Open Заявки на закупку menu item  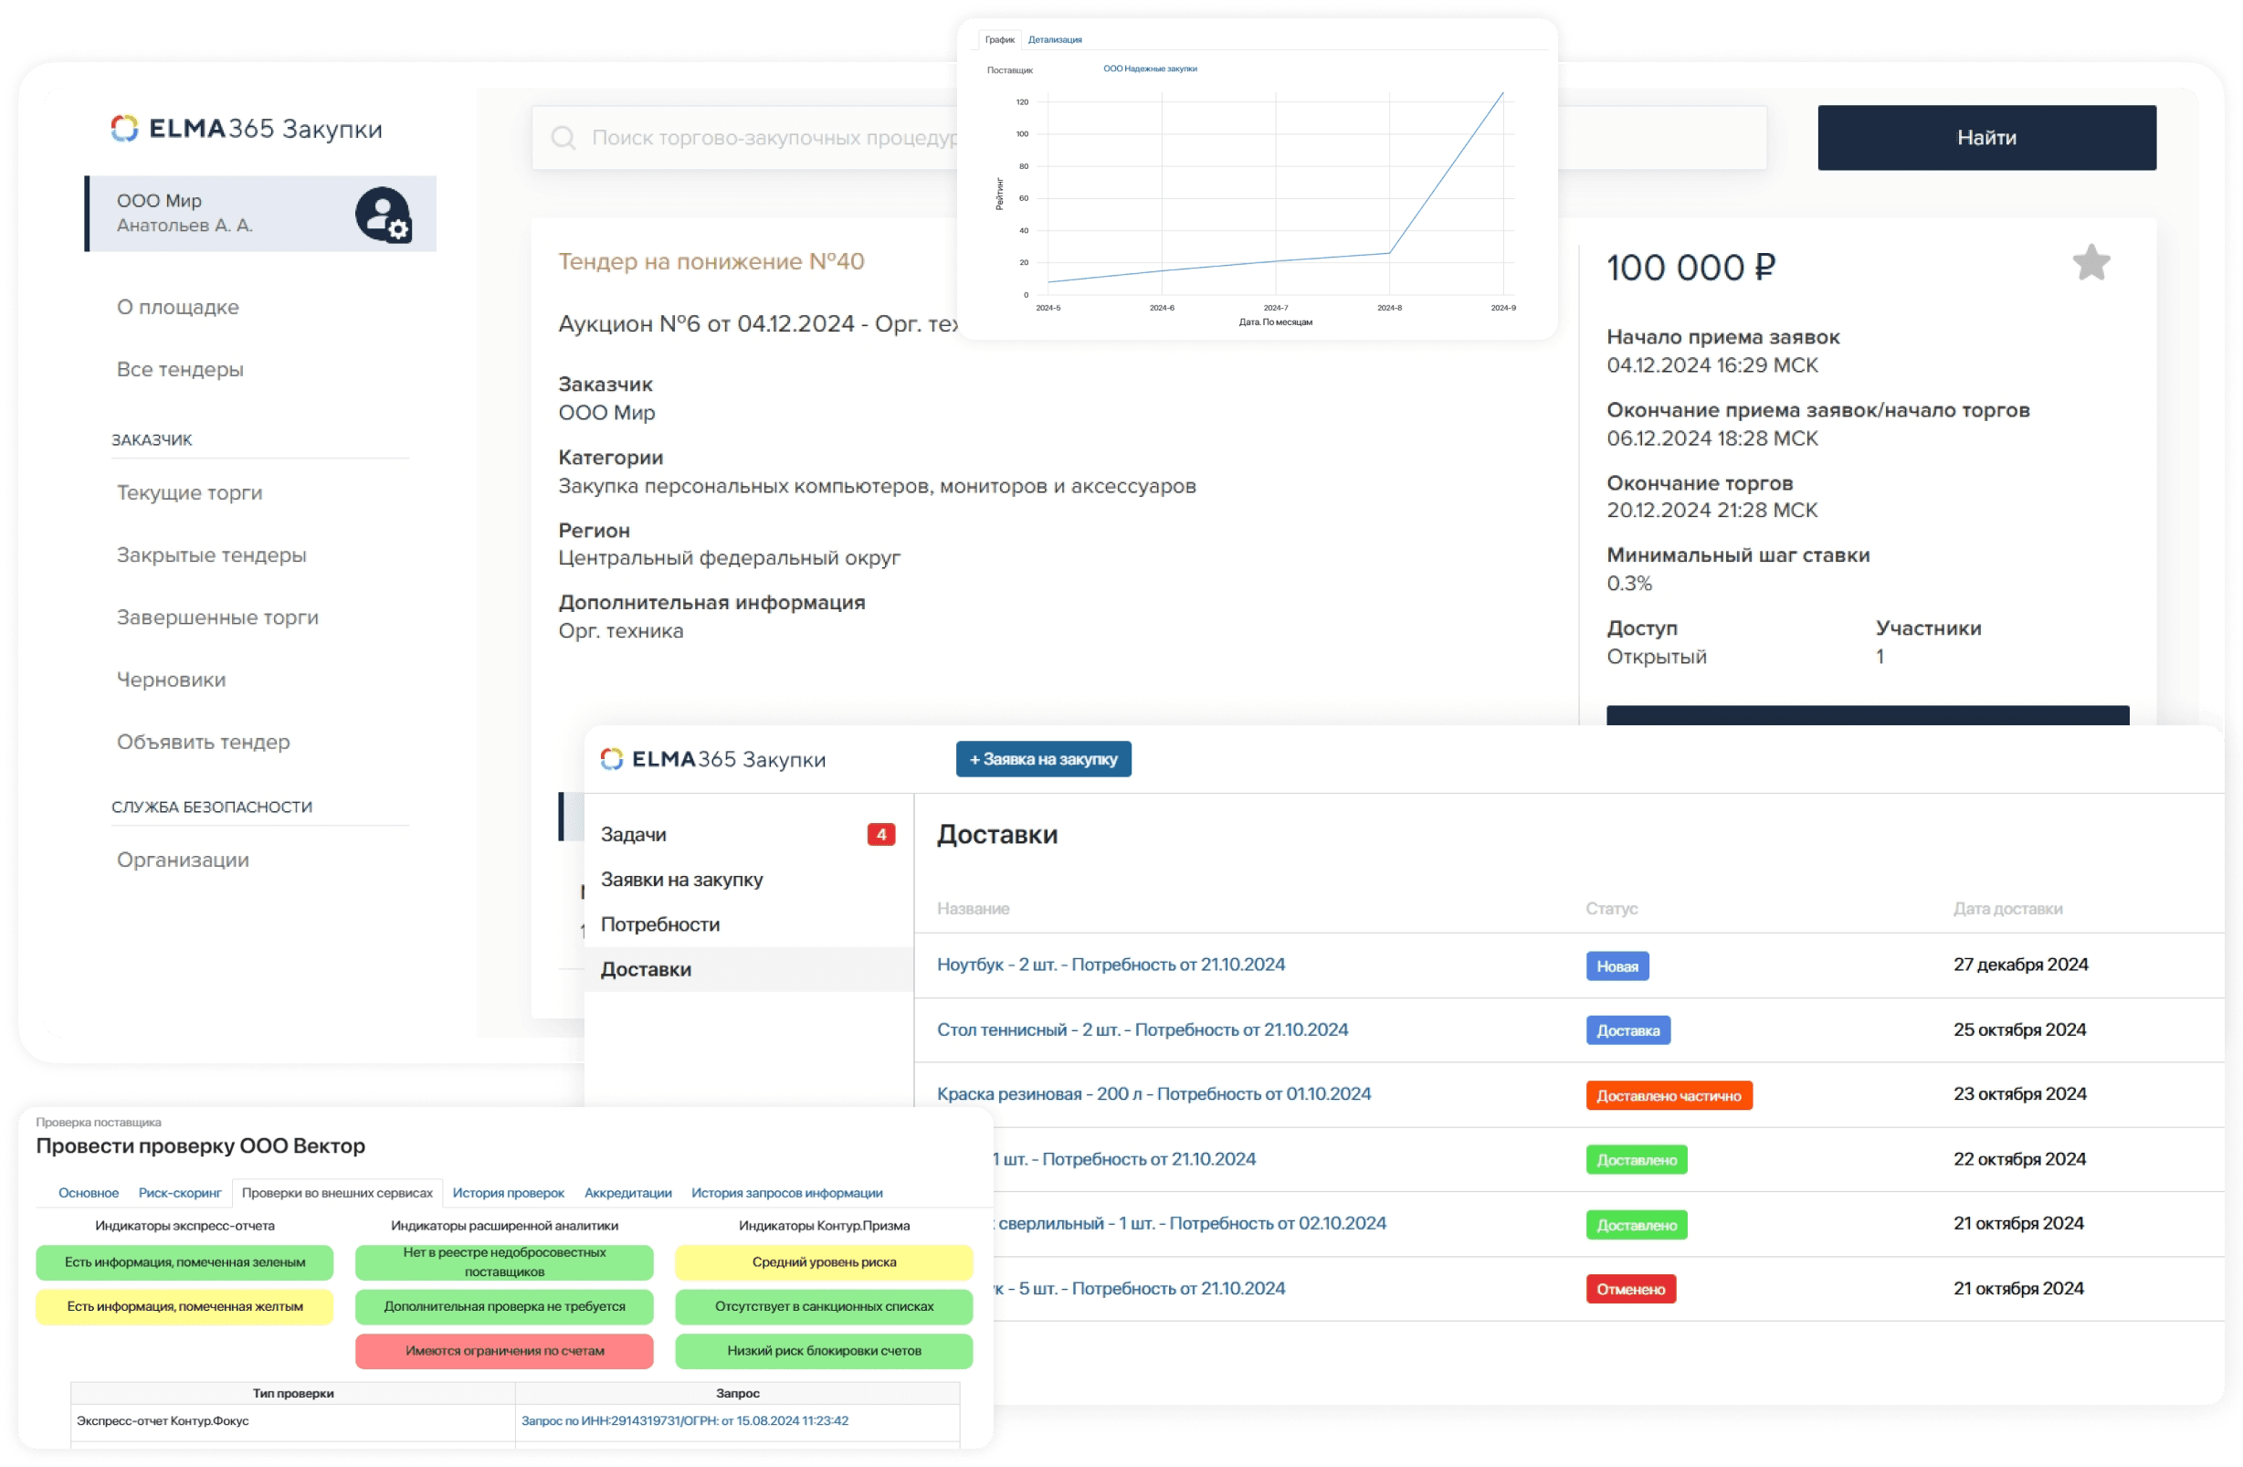[682, 880]
